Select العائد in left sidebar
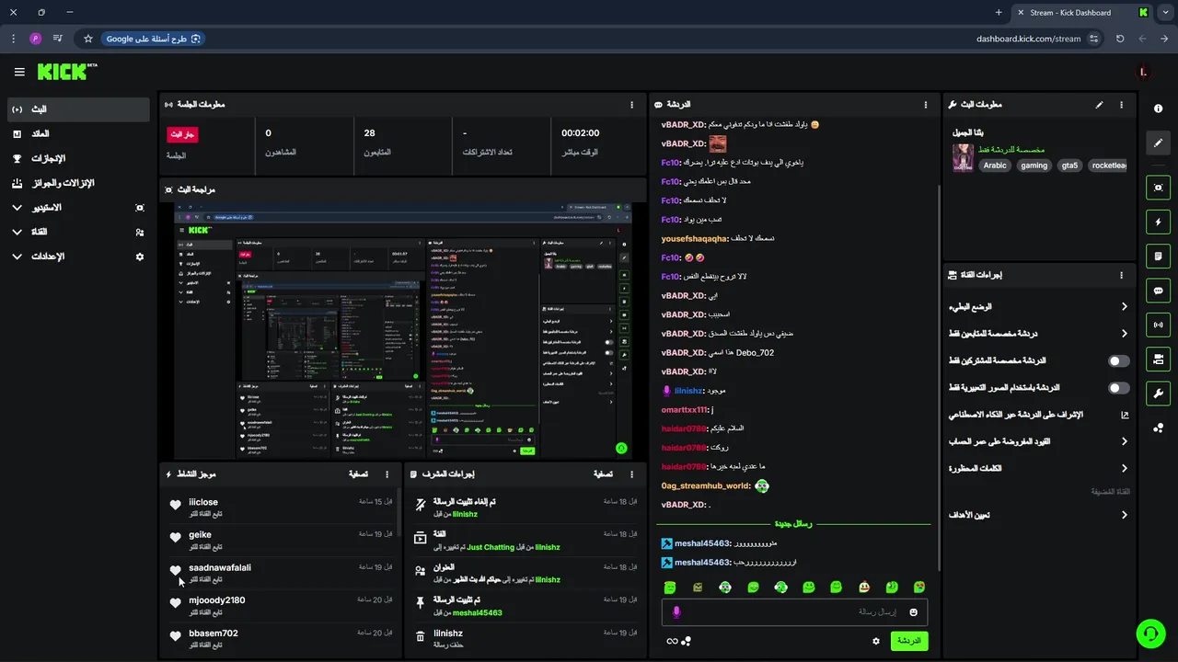 (x=77, y=134)
